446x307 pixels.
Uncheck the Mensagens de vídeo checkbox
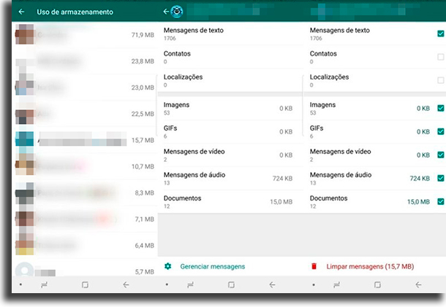[441, 155]
